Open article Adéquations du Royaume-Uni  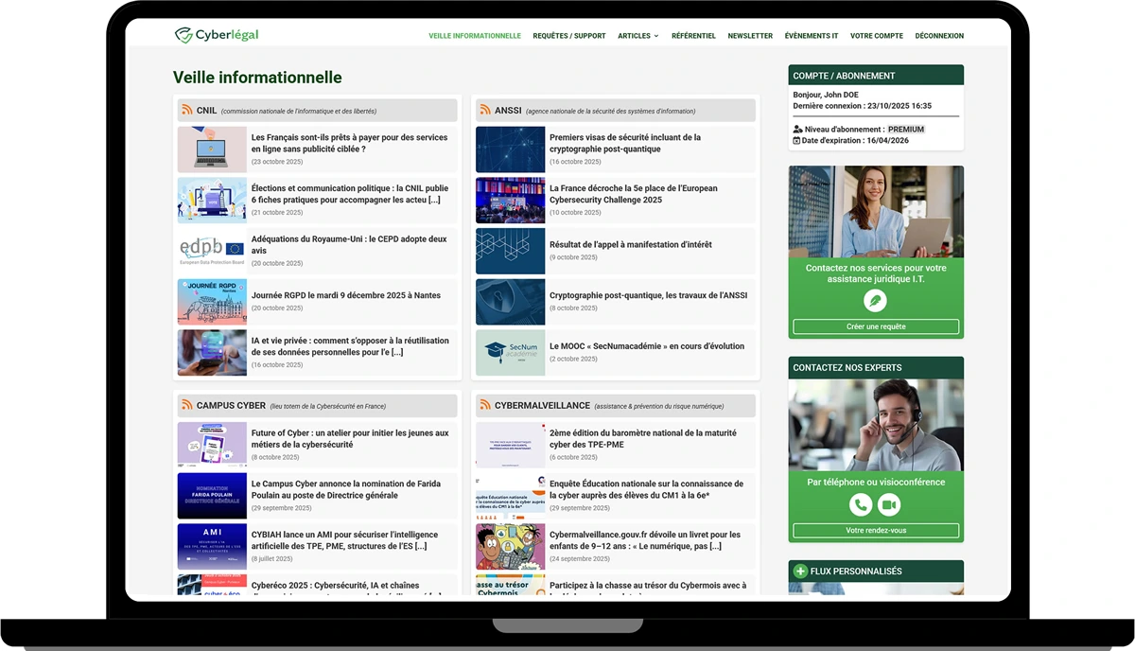[x=349, y=245]
